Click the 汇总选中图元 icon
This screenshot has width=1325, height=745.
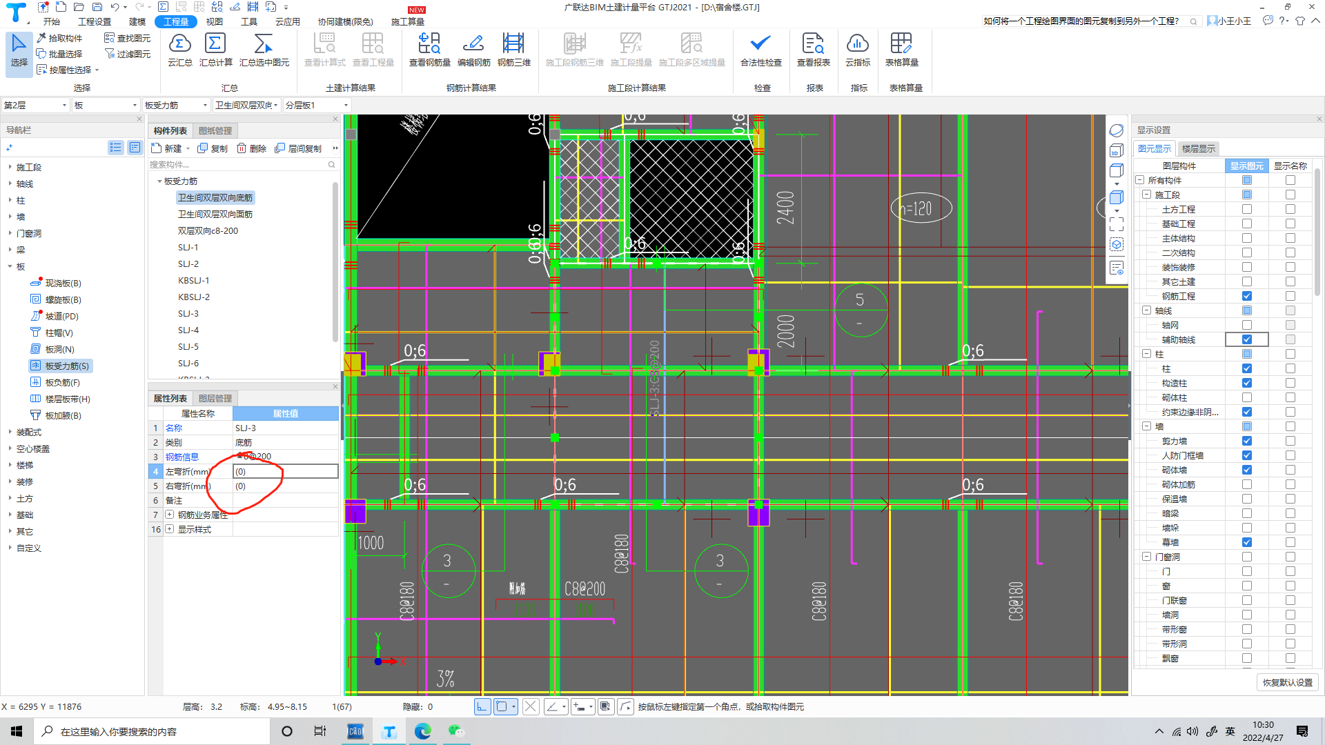264,50
